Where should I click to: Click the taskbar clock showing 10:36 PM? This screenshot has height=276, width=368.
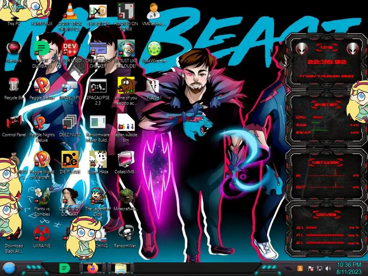tap(349, 268)
